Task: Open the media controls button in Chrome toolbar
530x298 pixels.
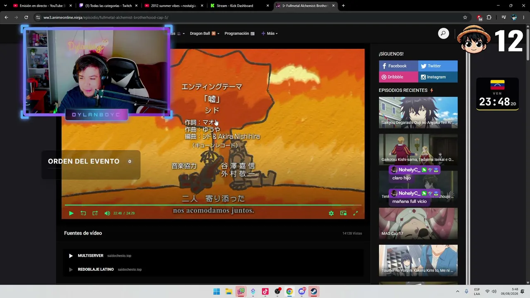Action: click(x=503, y=17)
